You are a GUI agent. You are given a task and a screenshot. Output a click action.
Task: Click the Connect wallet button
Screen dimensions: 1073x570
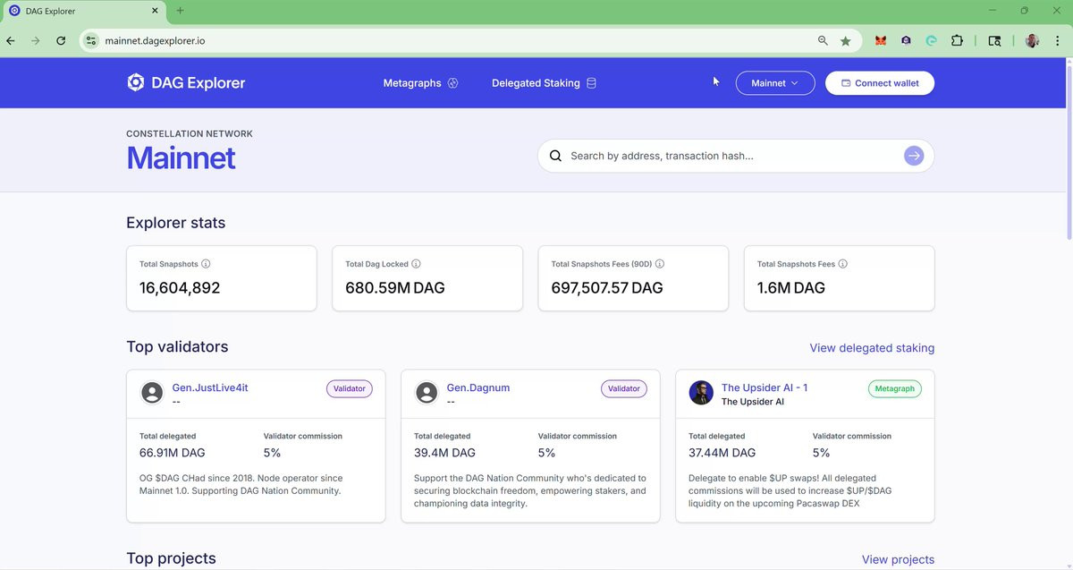coord(880,83)
